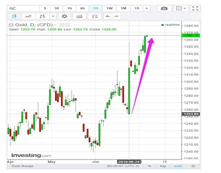This screenshot has width=221, height=173.
Task: Click the Date Range button
Action: 21,166
